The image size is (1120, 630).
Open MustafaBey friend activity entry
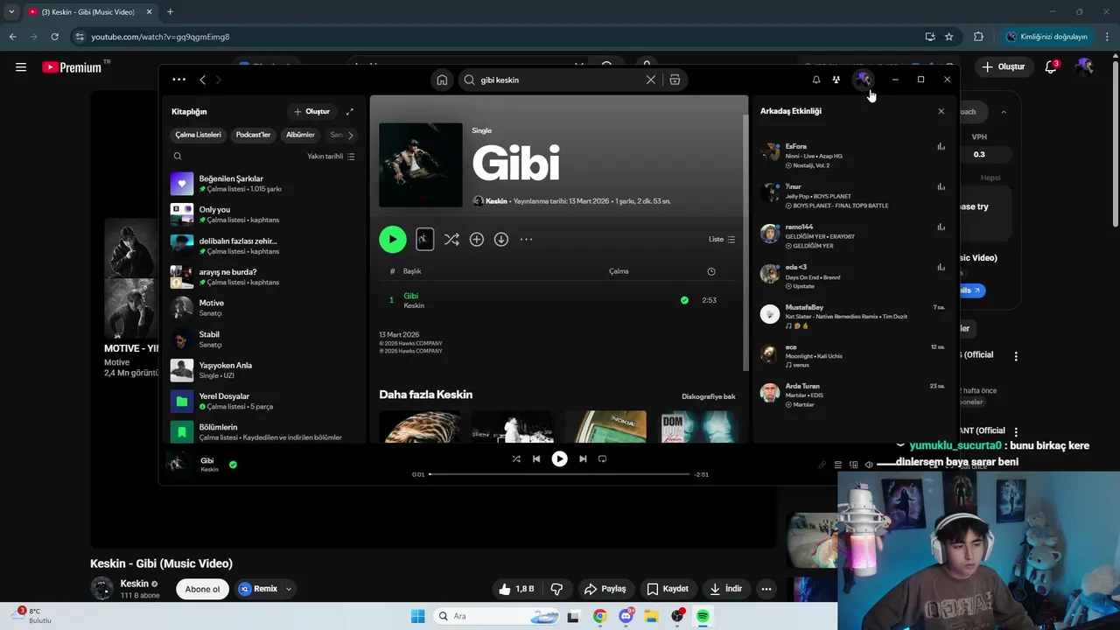pos(853,316)
